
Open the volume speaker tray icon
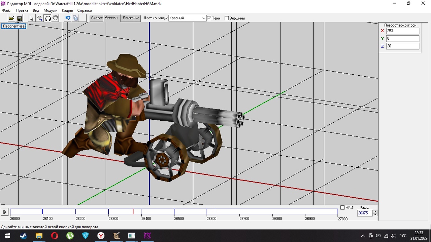(x=393, y=236)
